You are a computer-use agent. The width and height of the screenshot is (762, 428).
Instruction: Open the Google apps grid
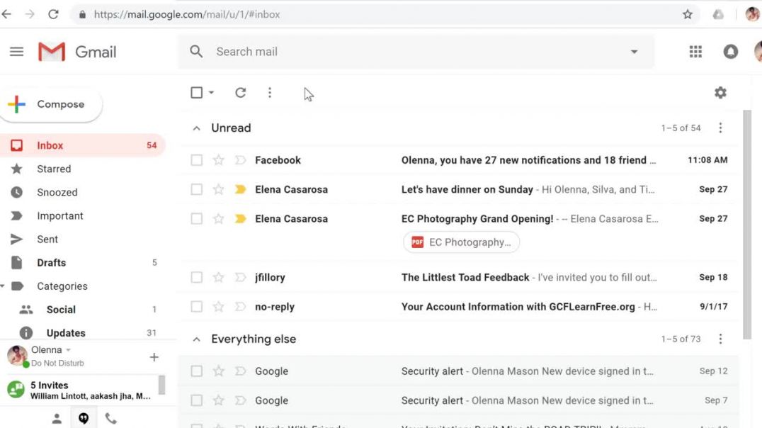point(695,52)
